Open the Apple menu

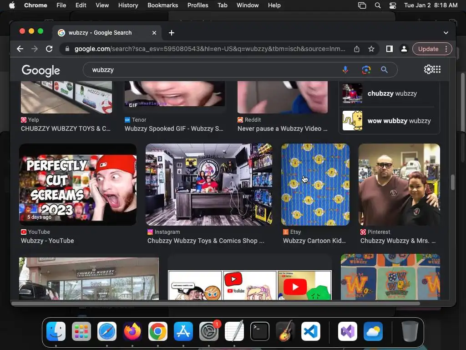coord(12,5)
